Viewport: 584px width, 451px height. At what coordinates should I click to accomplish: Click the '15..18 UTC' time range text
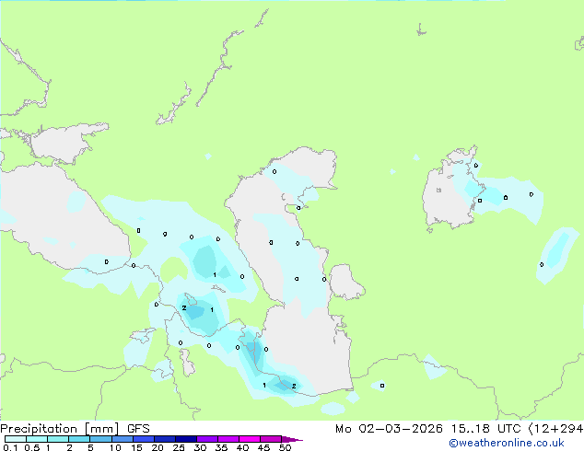pyautogui.click(x=485, y=429)
